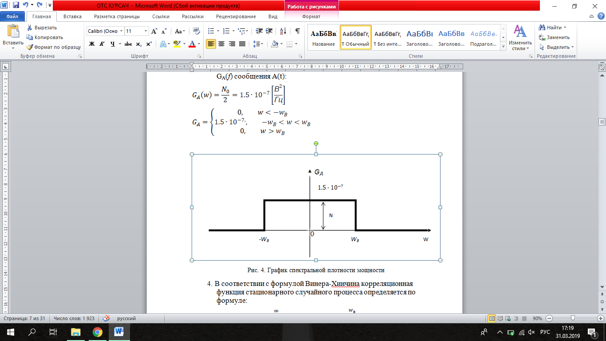Select the Название style thumbnail
The width and height of the screenshot is (606, 341).
[x=323, y=37]
